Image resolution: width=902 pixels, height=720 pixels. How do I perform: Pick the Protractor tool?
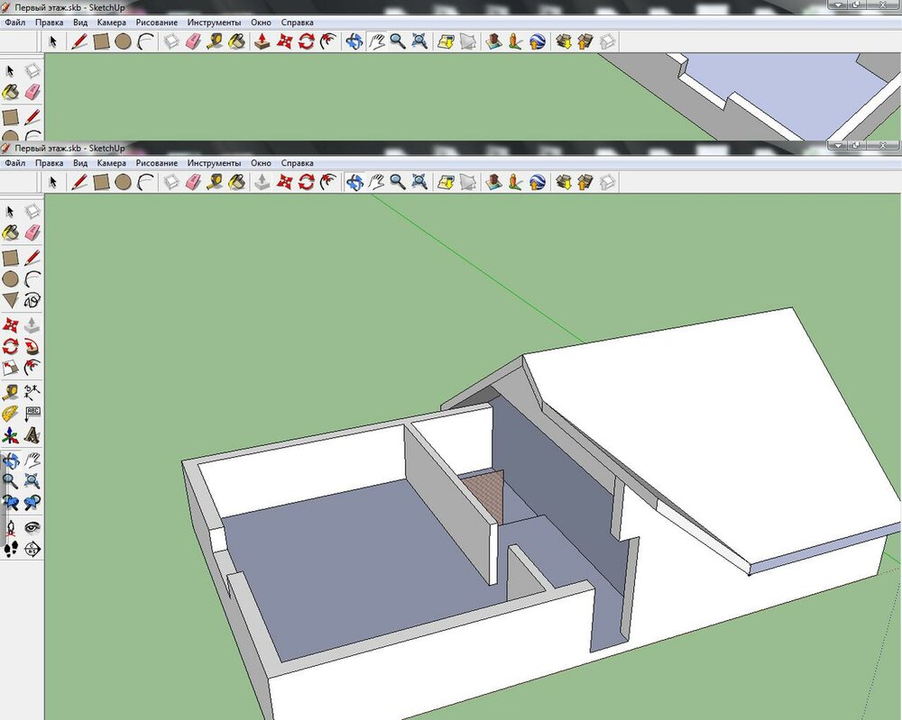tap(11, 414)
